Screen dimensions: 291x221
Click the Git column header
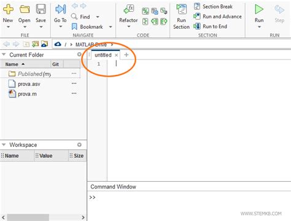tap(57, 64)
